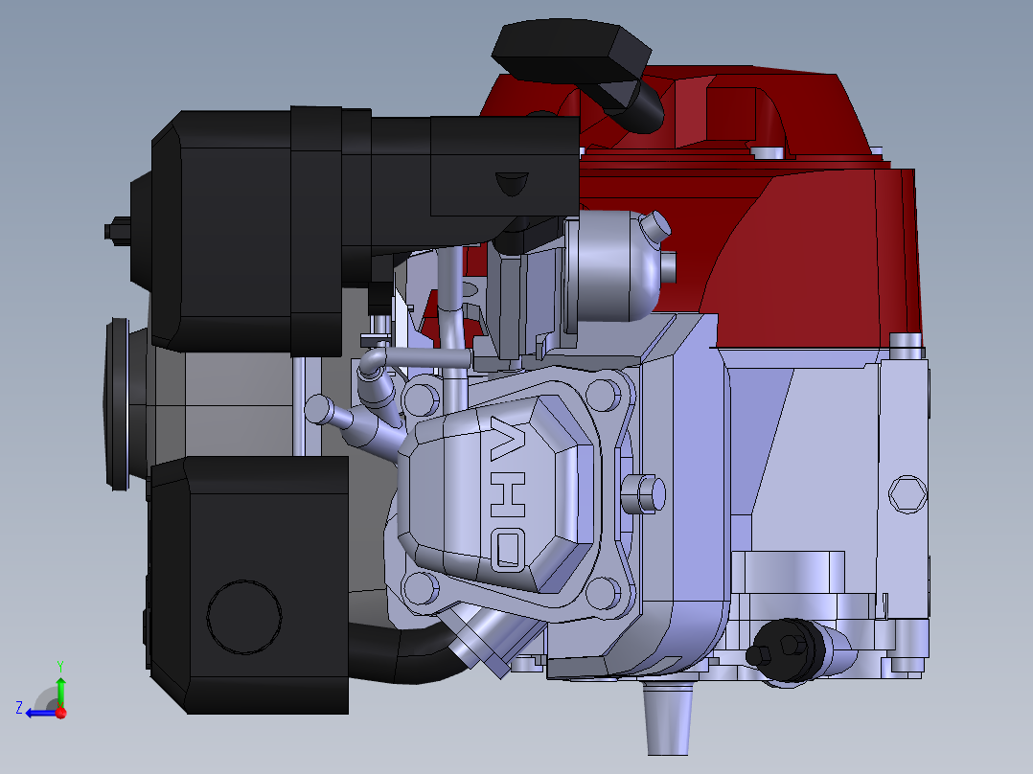Click the green Y axis arrow on triad

click(x=60, y=688)
